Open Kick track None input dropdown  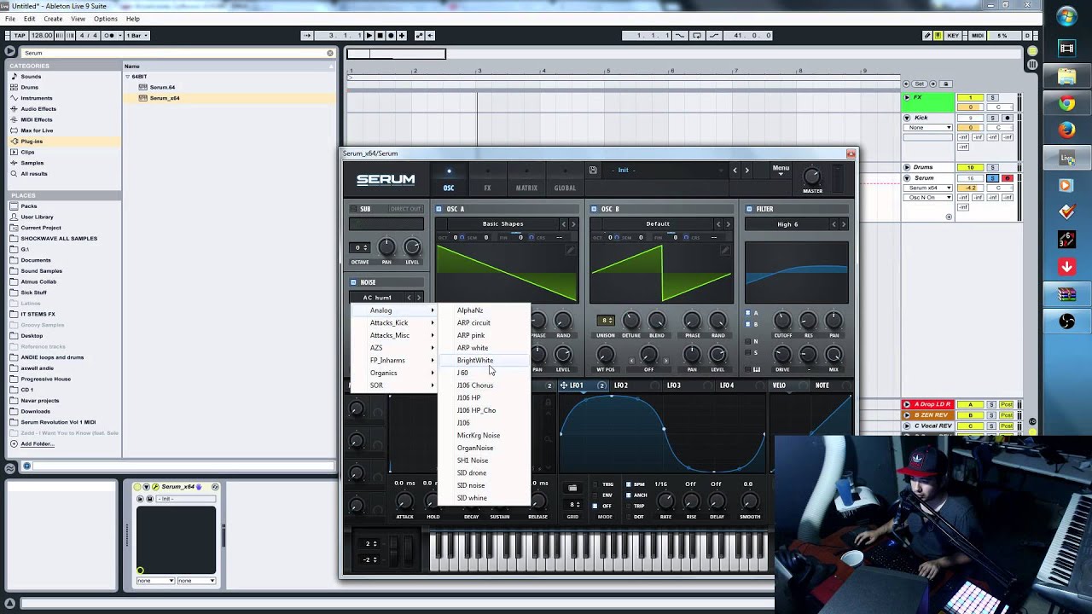pos(929,128)
